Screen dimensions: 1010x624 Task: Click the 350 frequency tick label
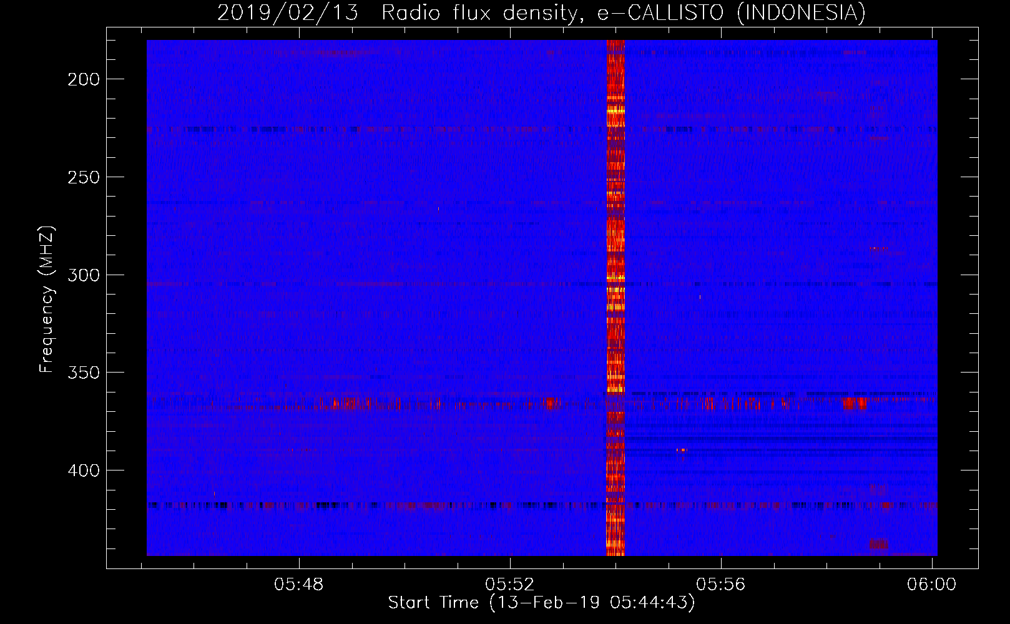click(84, 373)
